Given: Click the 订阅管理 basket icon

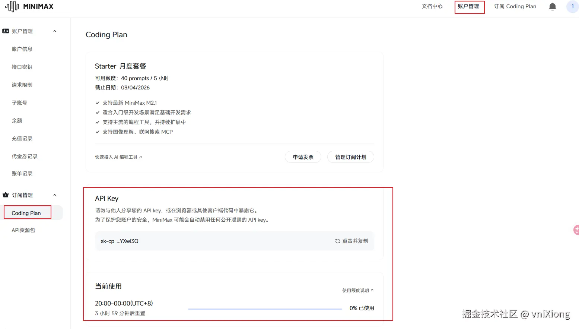Looking at the screenshot, I should point(6,195).
